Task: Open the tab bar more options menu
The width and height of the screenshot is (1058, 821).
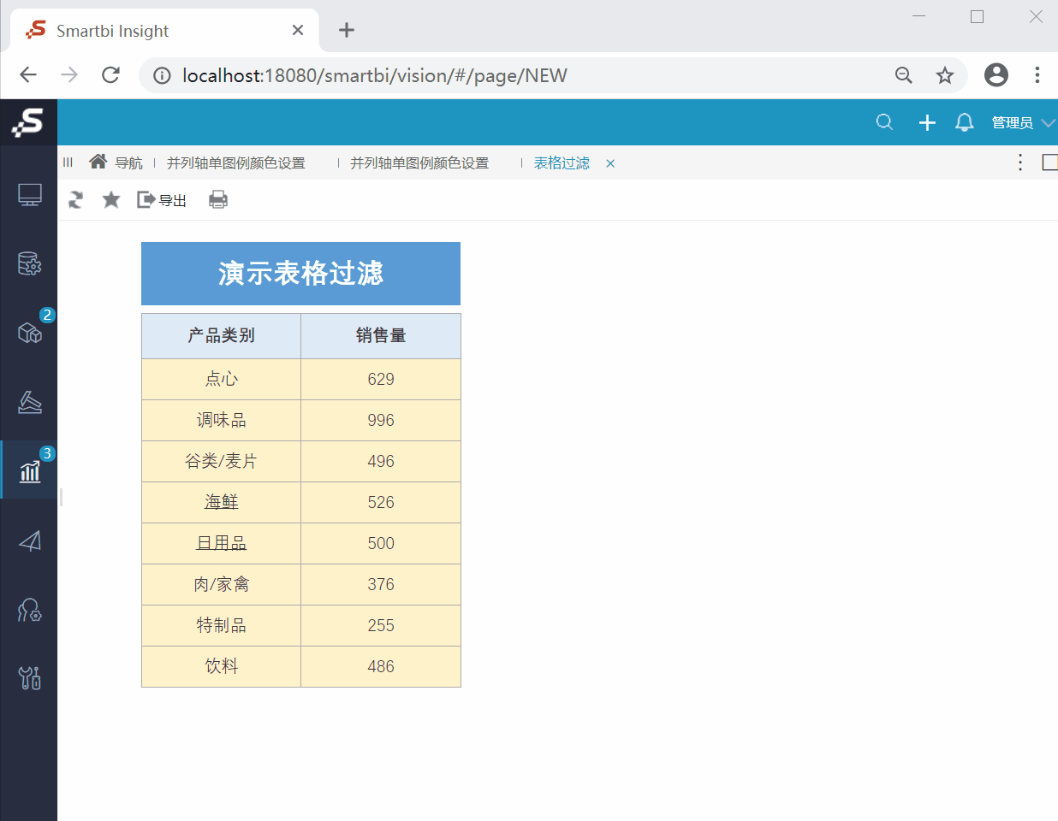Action: (1020, 162)
